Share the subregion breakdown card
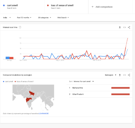 point(129,75)
